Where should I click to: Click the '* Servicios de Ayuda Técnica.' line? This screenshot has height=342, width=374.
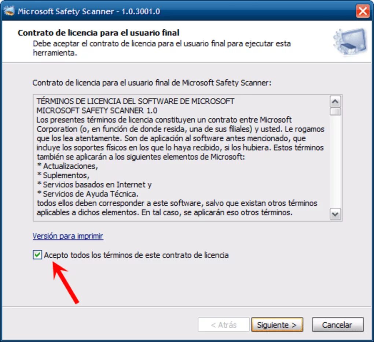click(x=88, y=194)
